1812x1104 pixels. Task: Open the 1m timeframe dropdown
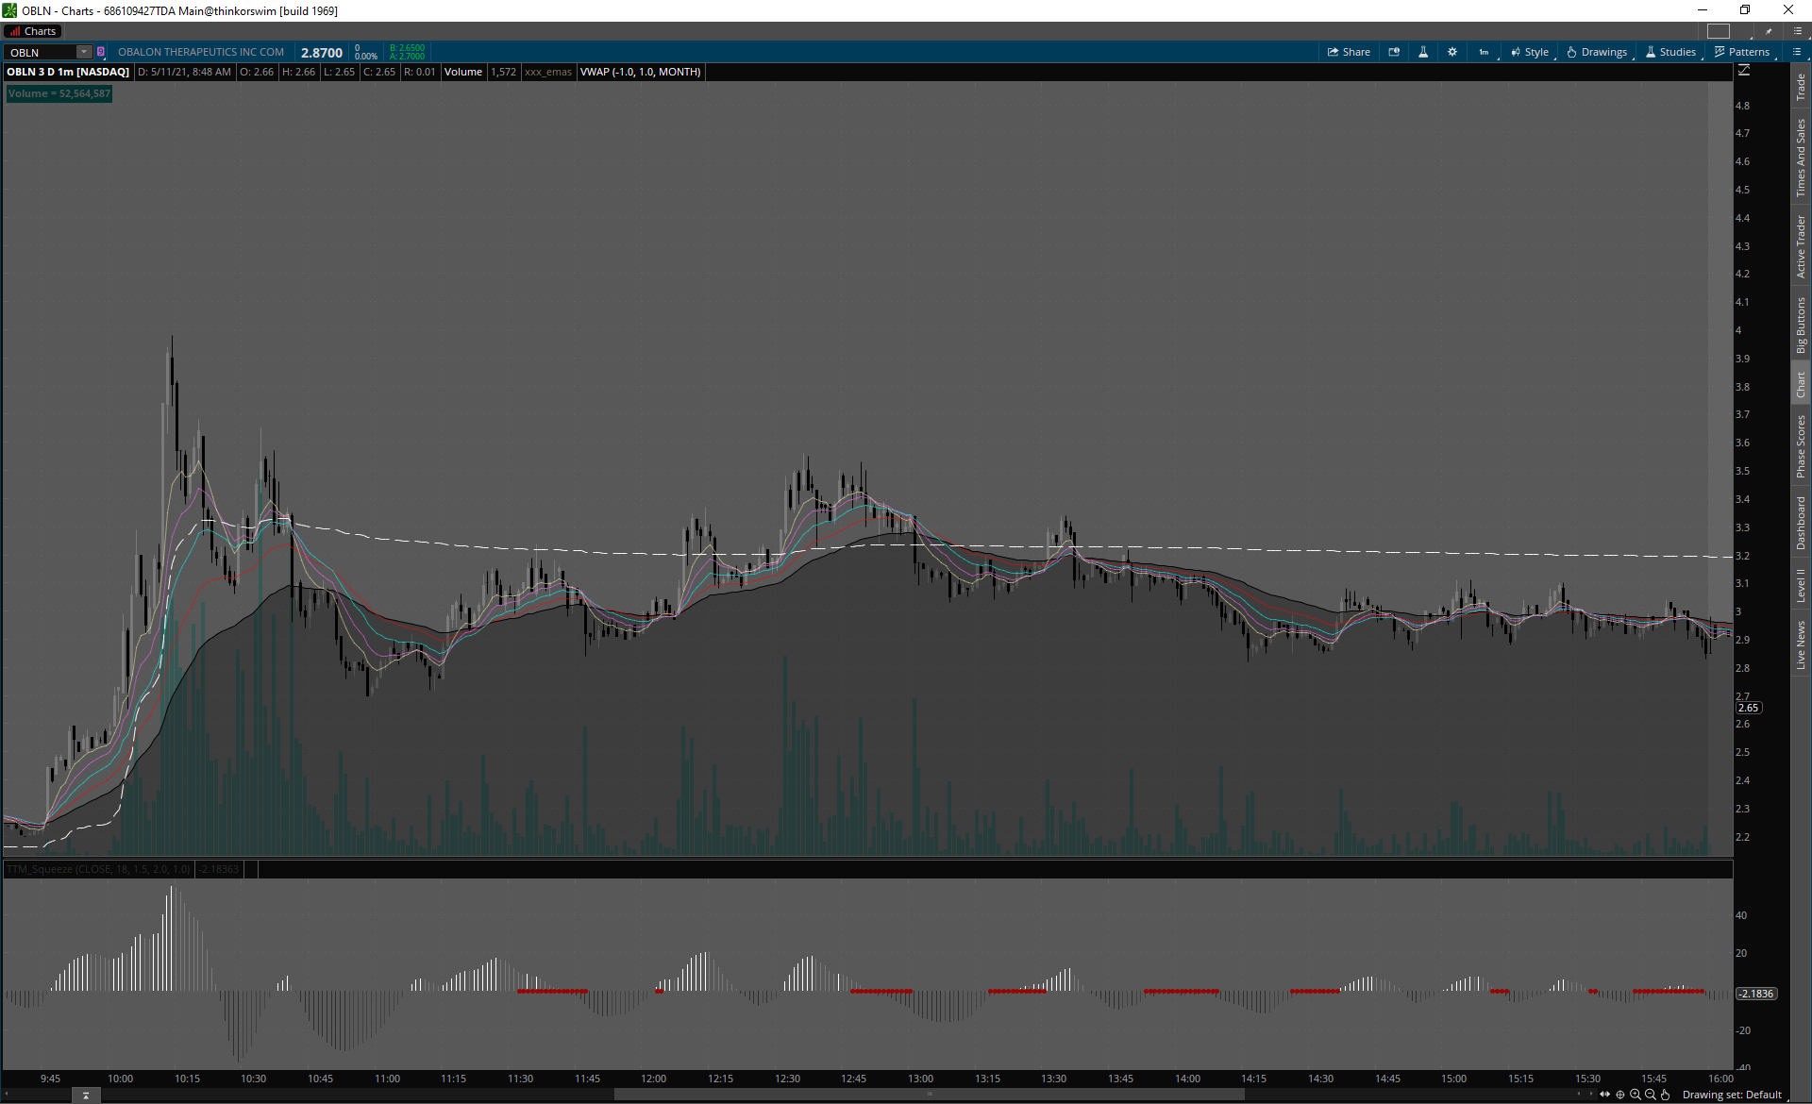tap(1485, 52)
